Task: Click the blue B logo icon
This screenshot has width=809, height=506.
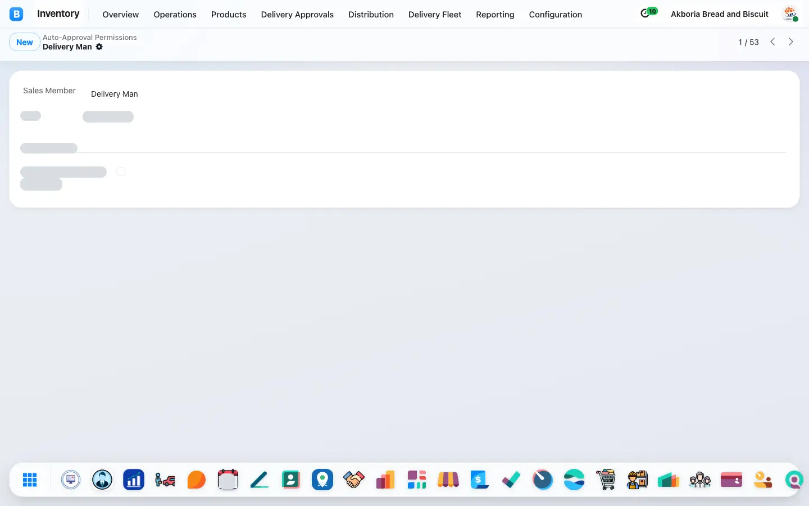Action: (16, 14)
